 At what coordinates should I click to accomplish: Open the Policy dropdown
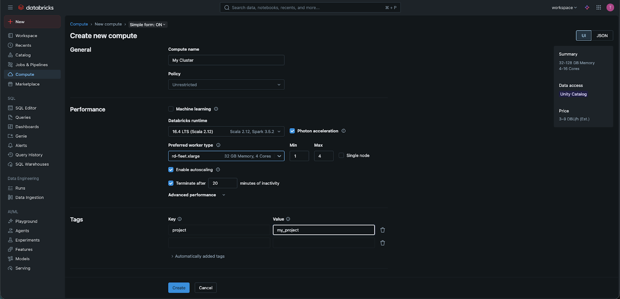[x=226, y=85]
